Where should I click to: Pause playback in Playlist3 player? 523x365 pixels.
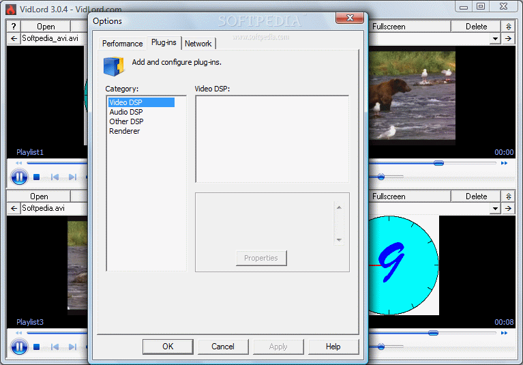pos(19,347)
